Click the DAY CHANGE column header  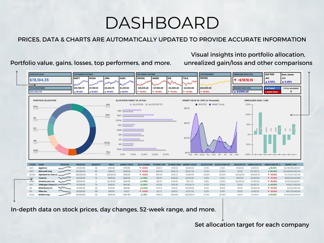(144, 165)
